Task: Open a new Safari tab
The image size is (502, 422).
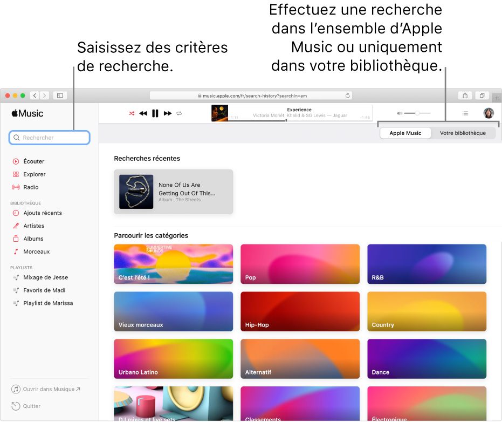Action: click(x=497, y=98)
